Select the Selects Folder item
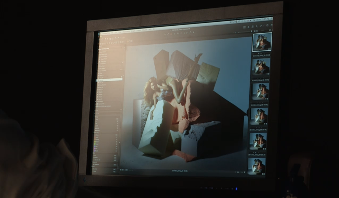This screenshot has height=198, width=339. [x=103, y=57]
